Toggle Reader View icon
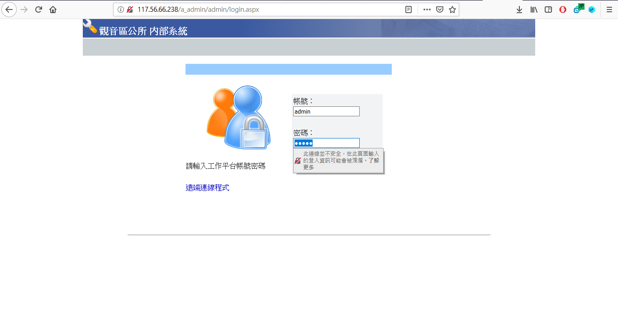 (x=409, y=10)
